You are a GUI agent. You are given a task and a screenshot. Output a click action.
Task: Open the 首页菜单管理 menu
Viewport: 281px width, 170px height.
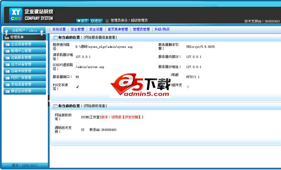(118, 29)
